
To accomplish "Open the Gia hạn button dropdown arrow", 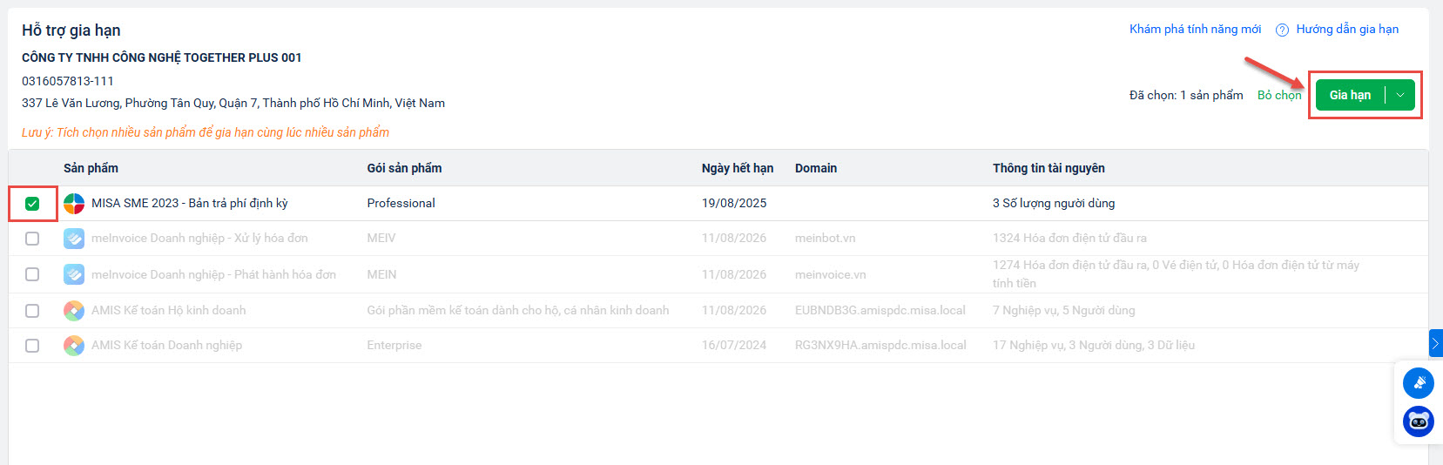I will click(1400, 95).
